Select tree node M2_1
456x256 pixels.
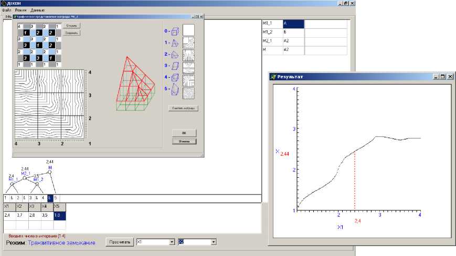(25, 178)
